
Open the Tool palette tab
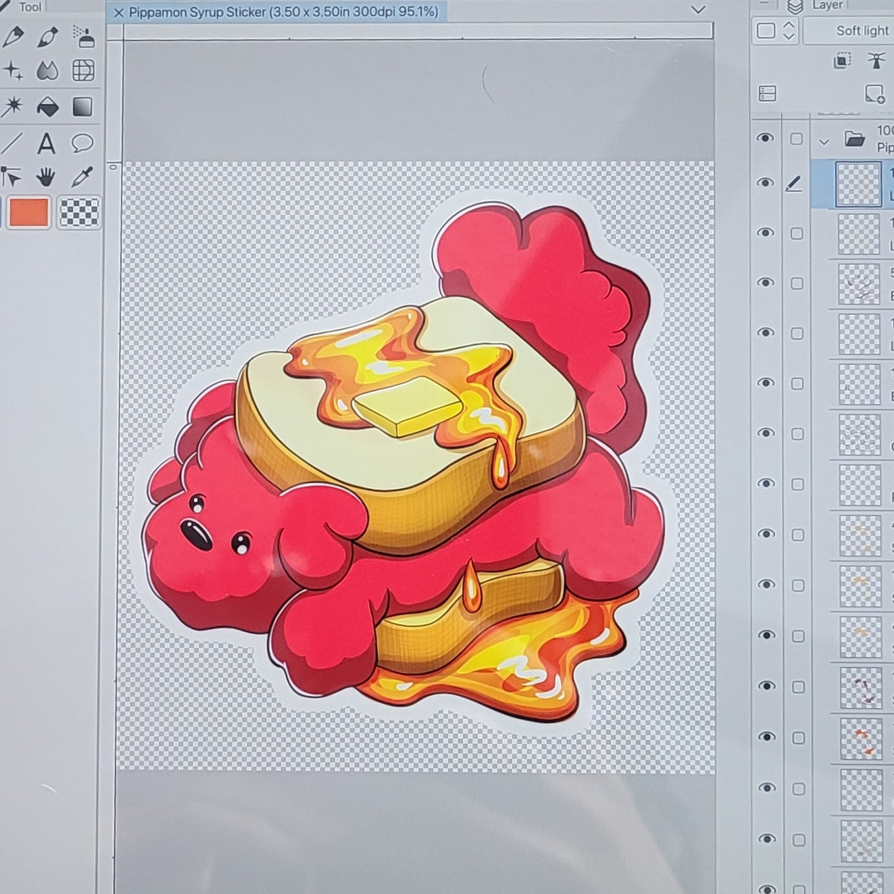(x=24, y=7)
